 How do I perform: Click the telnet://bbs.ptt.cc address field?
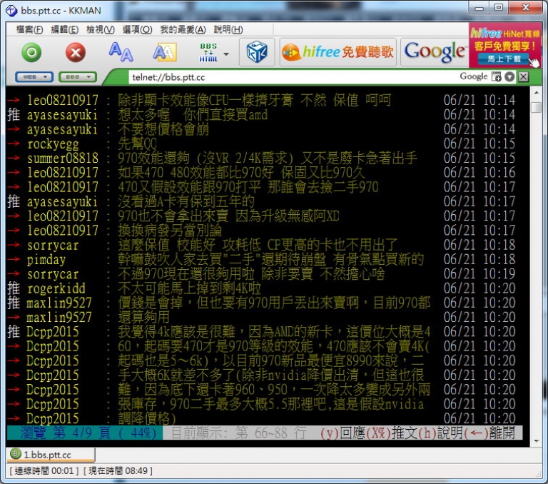(x=292, y=77)
